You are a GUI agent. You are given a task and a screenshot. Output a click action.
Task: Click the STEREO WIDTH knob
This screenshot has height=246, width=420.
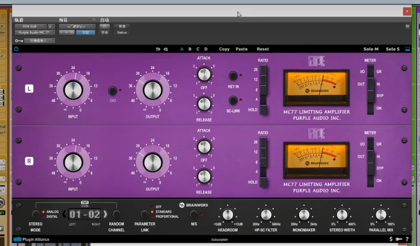click(x=342, y=215)
